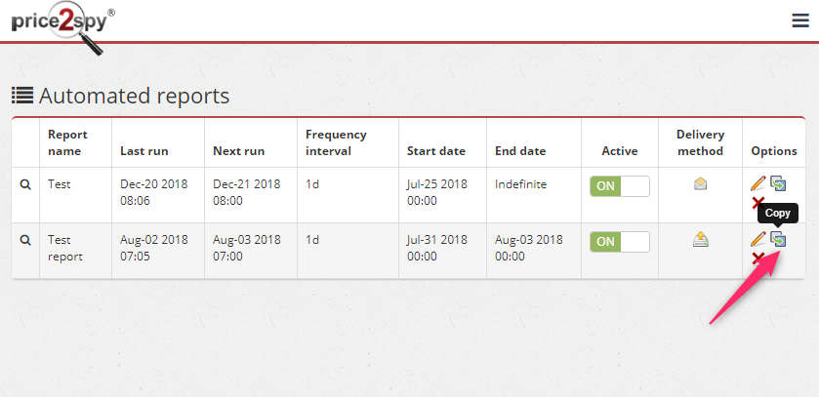Click copy icon in the Test row
819x397 pixels.
coord(778,183)
